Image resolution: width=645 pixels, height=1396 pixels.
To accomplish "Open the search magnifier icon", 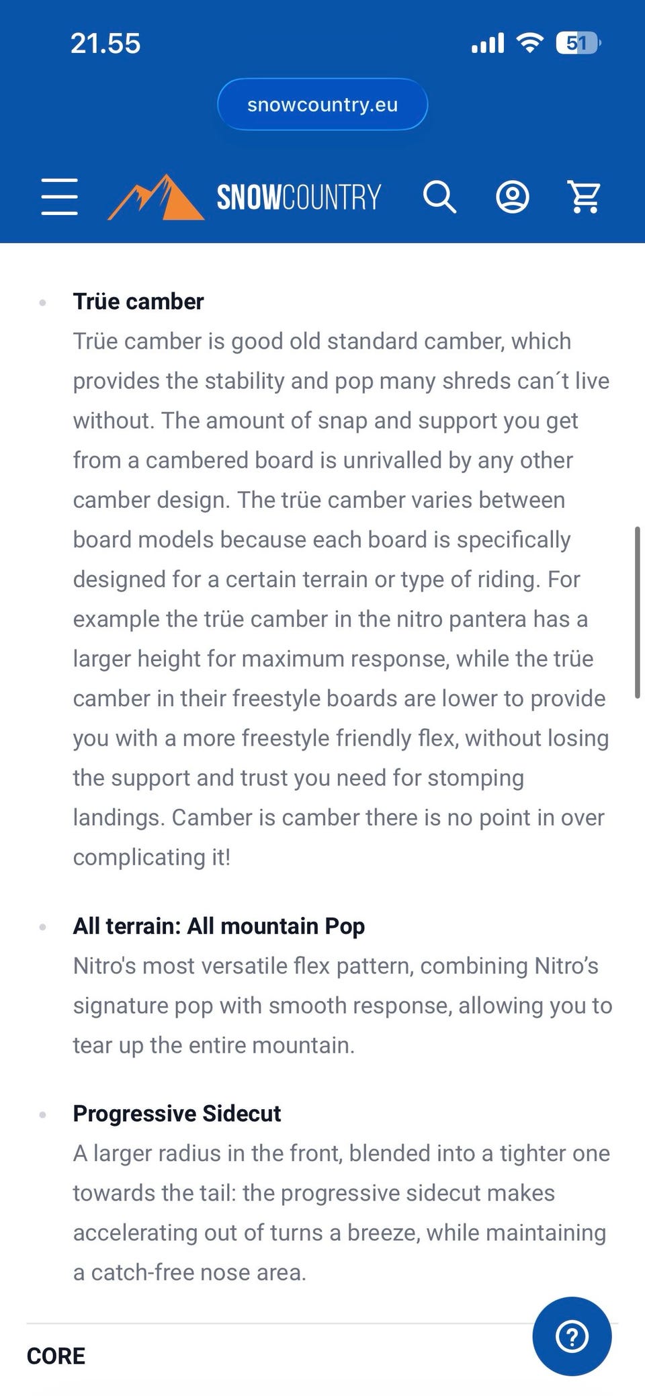I will [439, 197].
